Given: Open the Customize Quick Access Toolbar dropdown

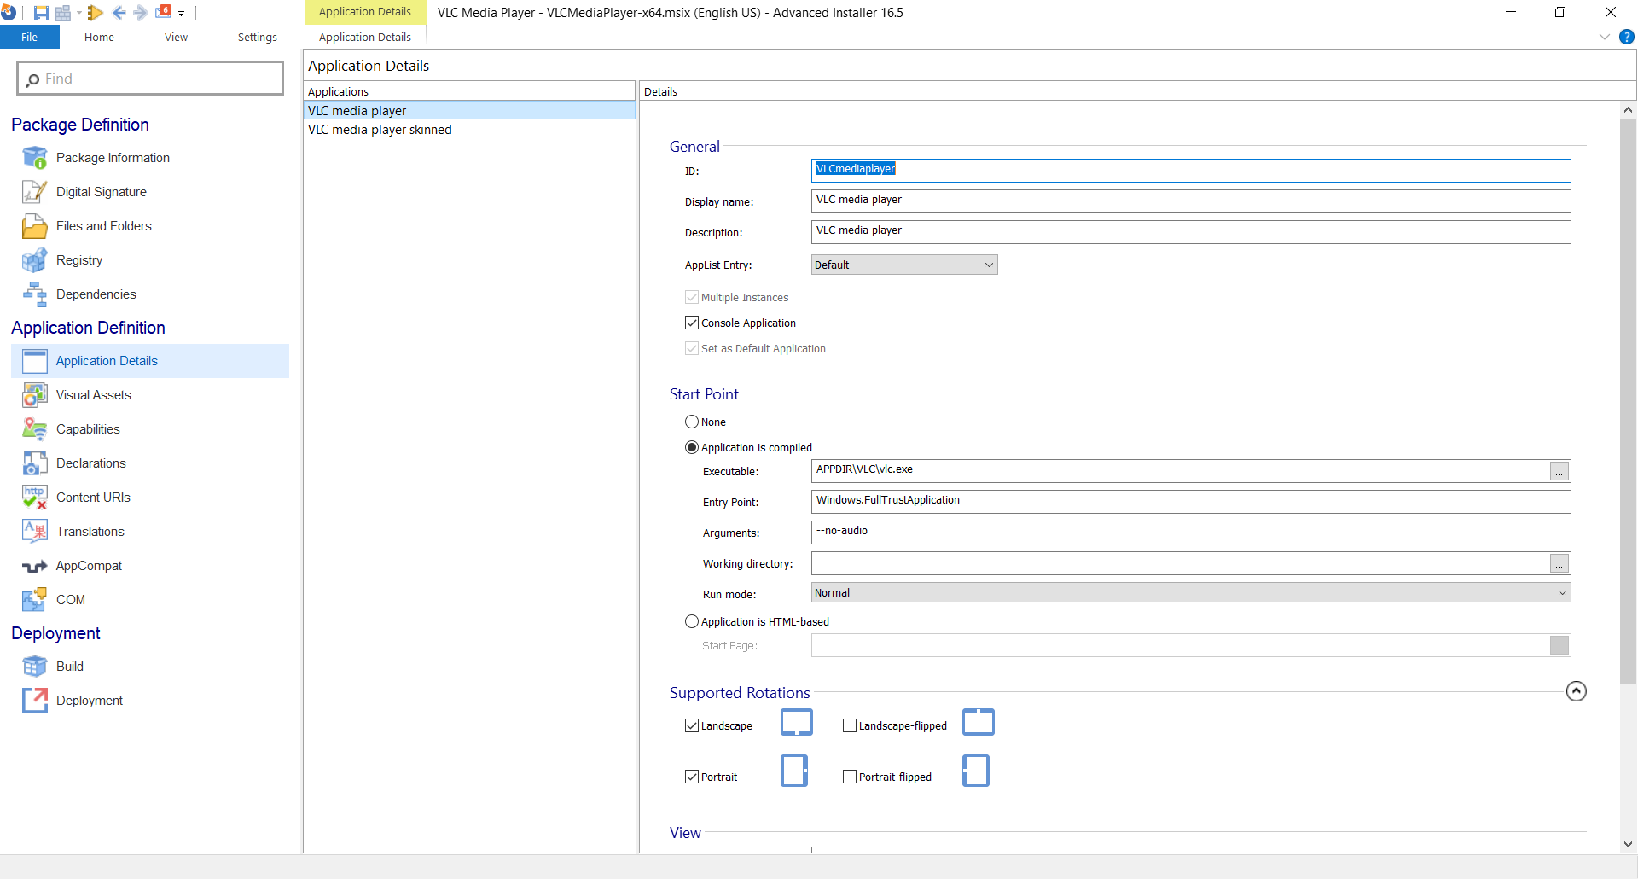Looking at the screenshot, I should click(181, 14).
